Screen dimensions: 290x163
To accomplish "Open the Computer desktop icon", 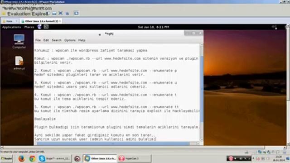I will tap(19, 41).
